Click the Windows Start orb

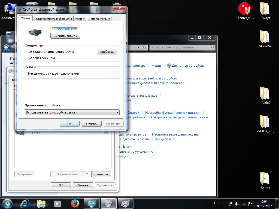7,203
